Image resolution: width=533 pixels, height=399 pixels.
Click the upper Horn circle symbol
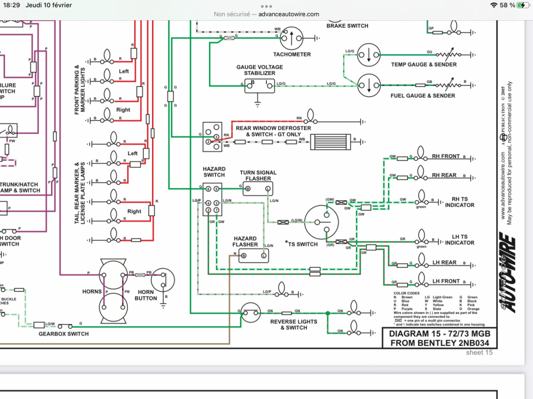pos(113,275)
